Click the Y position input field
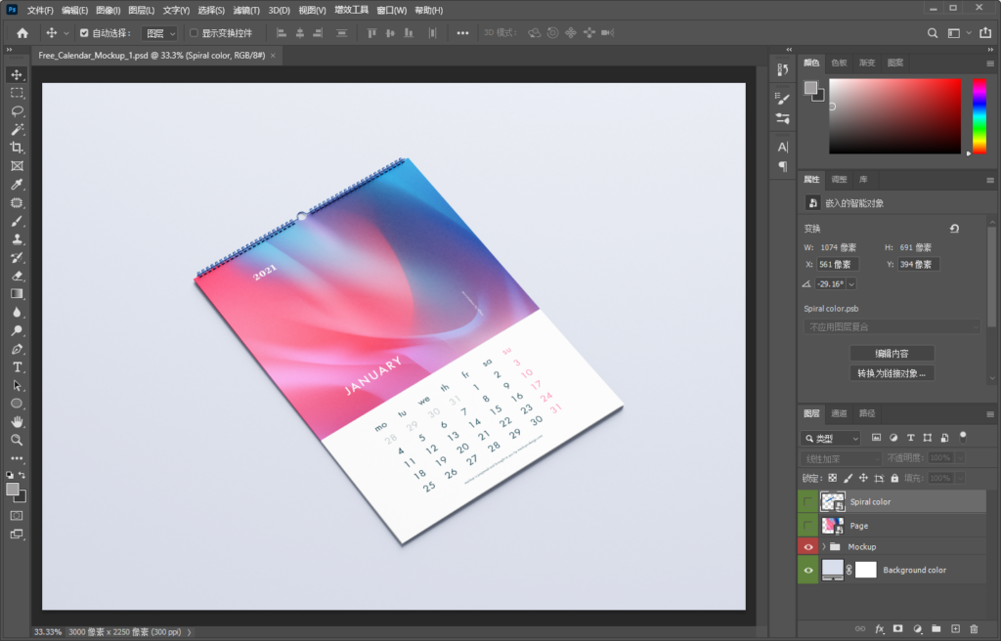1001x641 pixels. [918, 265]
